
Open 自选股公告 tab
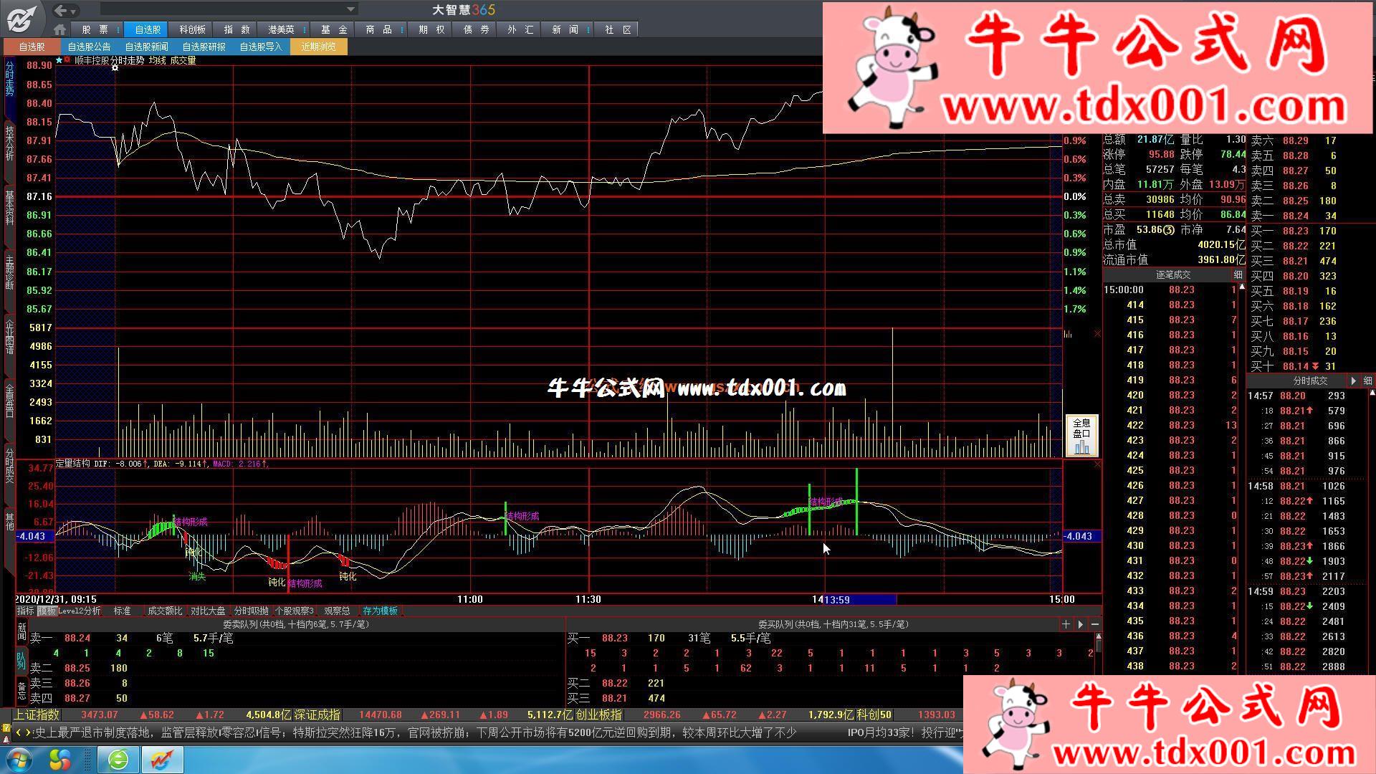coord(89,47)
